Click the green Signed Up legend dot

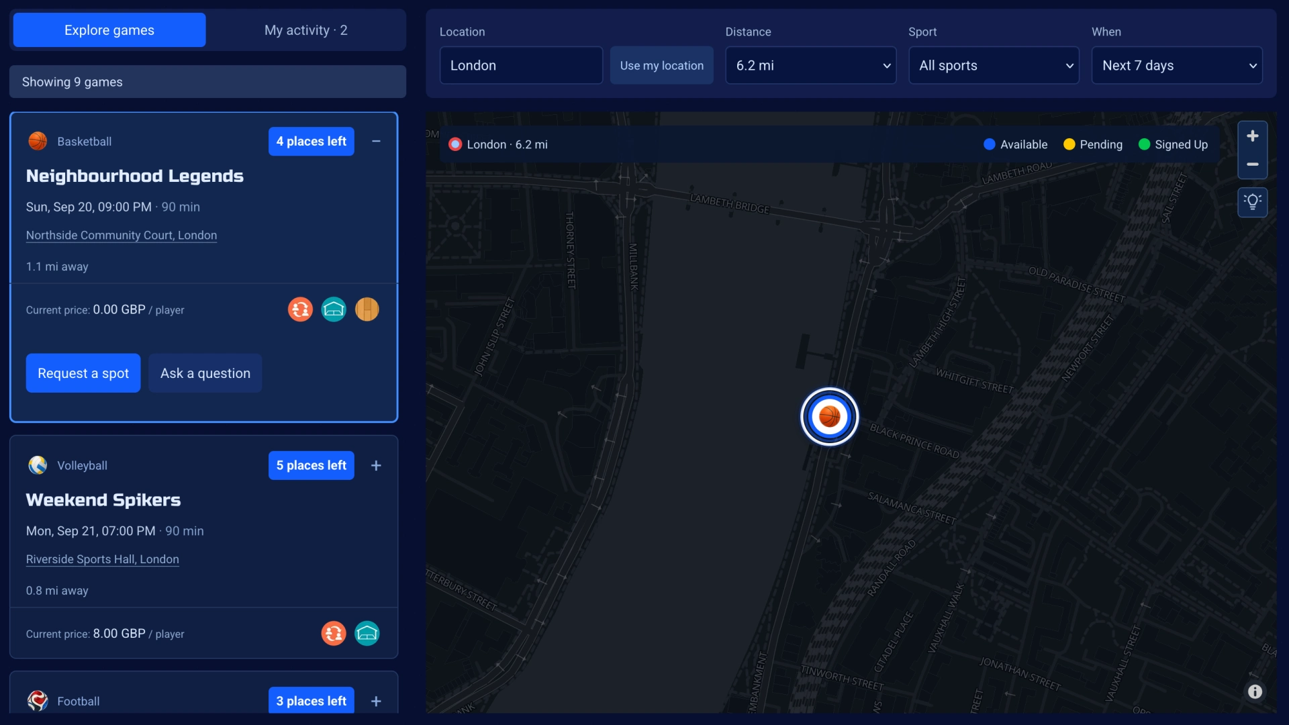click(1145, 144)
